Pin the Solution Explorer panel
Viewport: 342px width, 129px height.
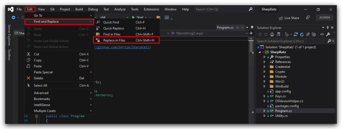tap(328, 27)
